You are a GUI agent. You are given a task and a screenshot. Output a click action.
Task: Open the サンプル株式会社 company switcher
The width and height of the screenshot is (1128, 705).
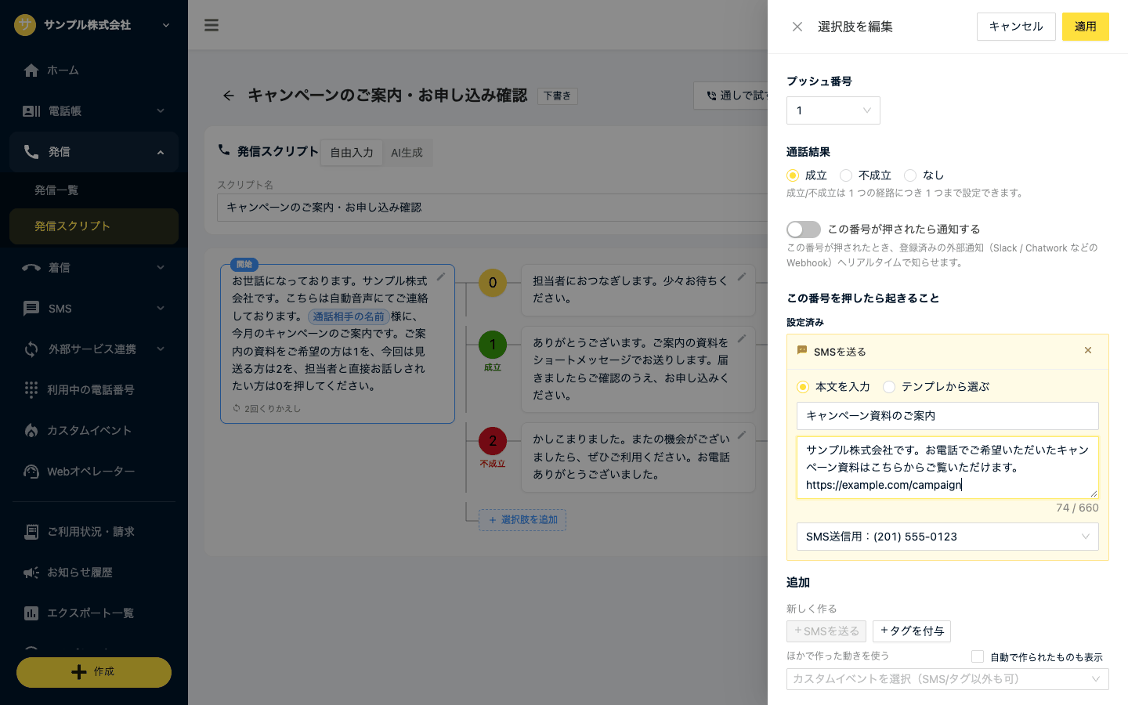pos(94,25)
